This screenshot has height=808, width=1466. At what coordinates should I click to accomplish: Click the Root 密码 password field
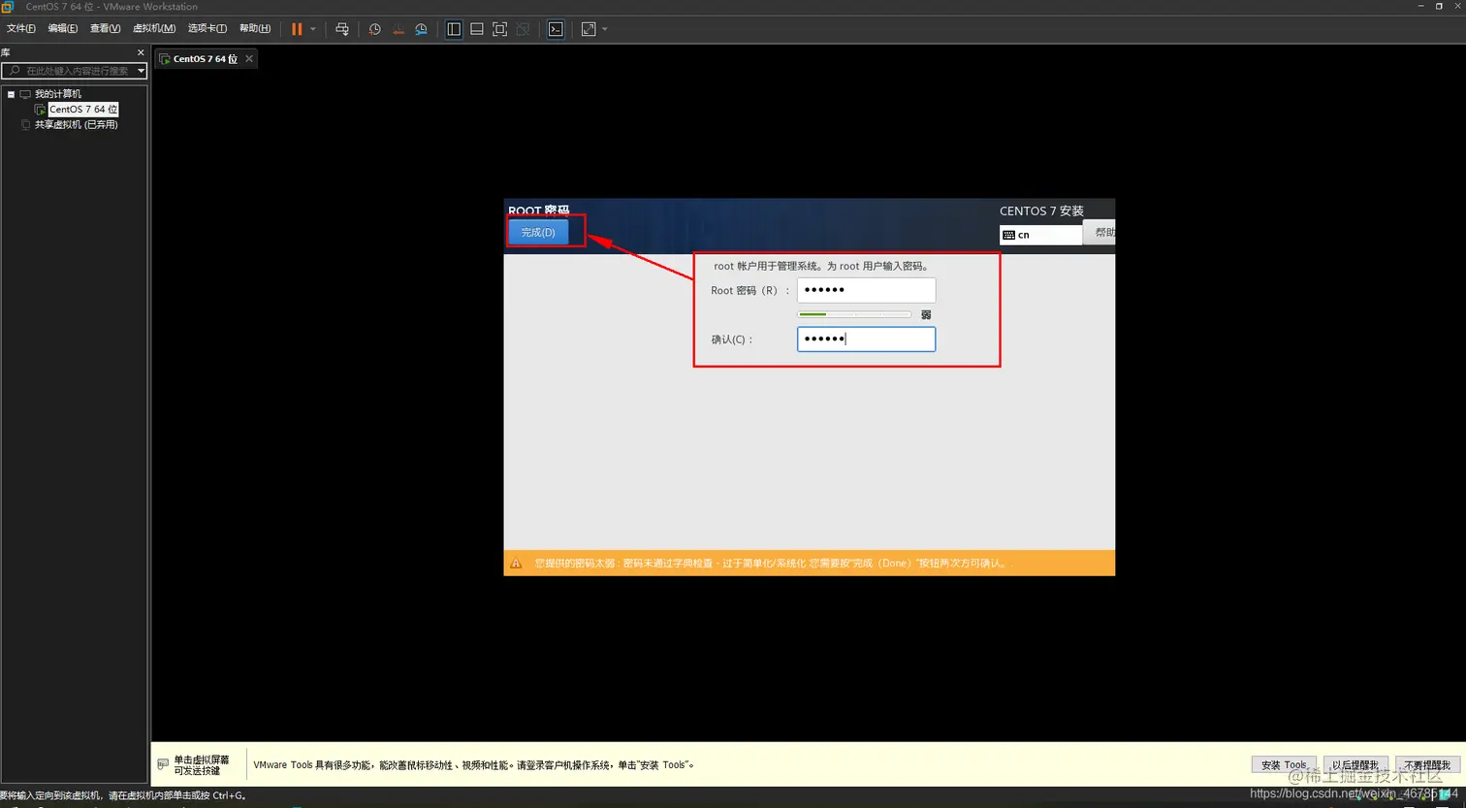pyautogui.click(x=866, y=290)
